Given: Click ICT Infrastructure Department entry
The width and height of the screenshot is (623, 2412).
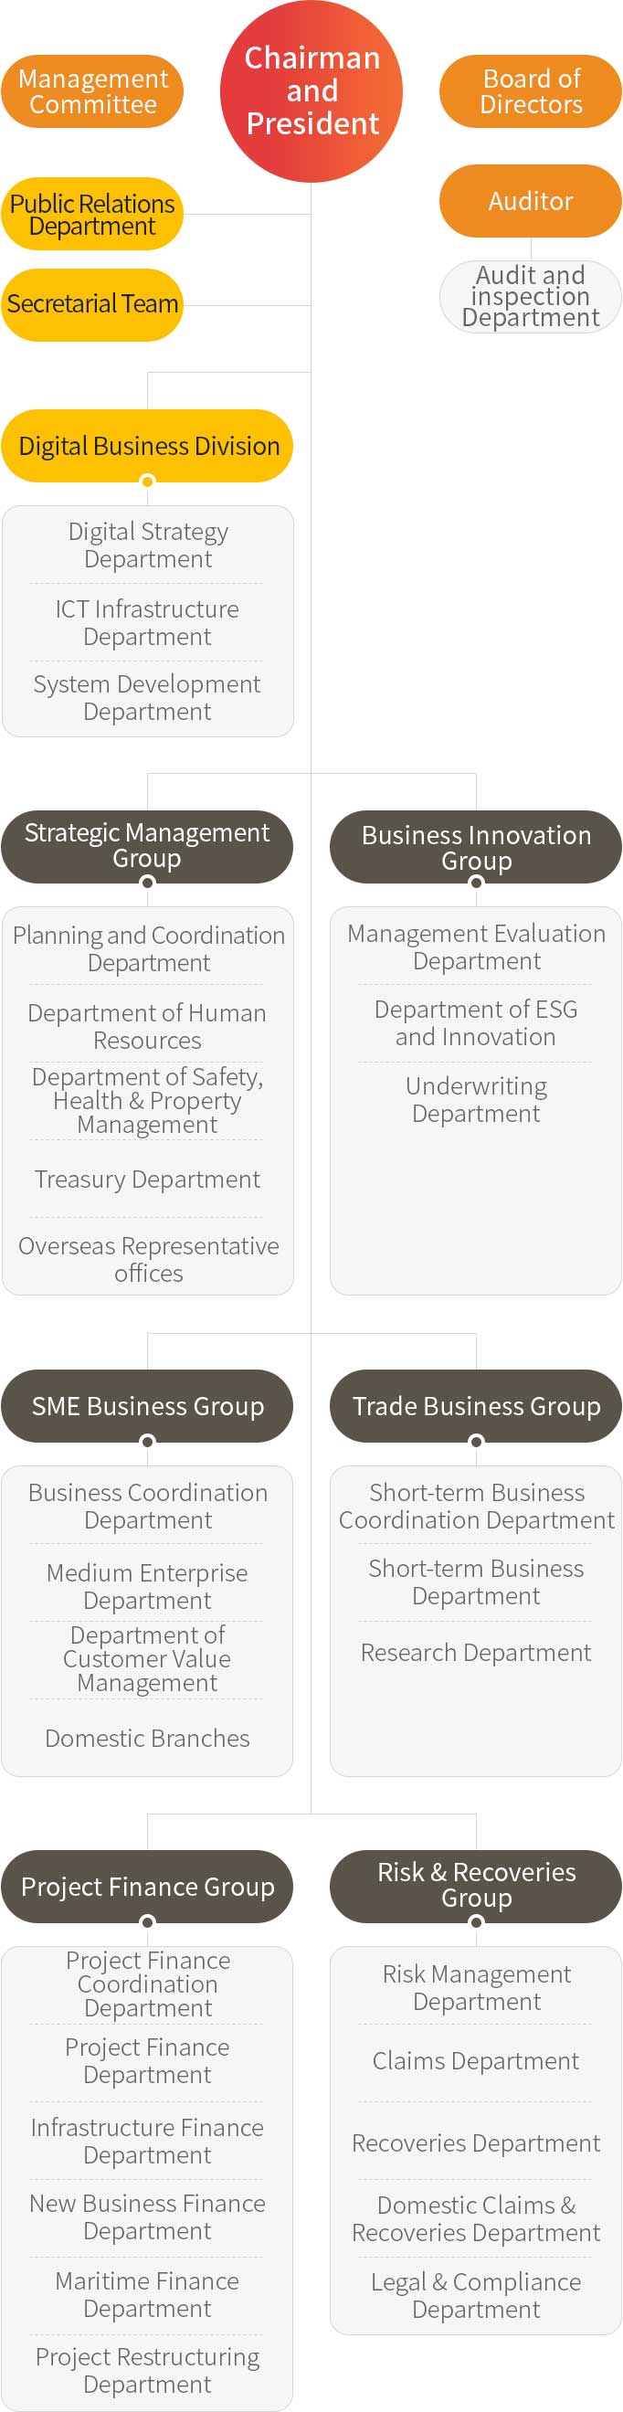Looking at the screenshot, I should pos(147,623).
